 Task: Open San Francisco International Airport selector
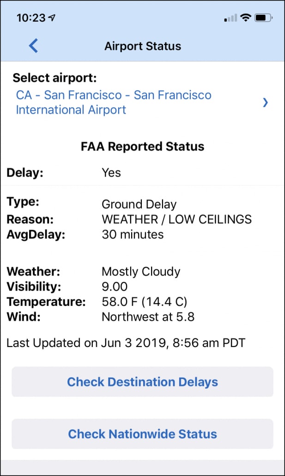[x=114, y=102]
